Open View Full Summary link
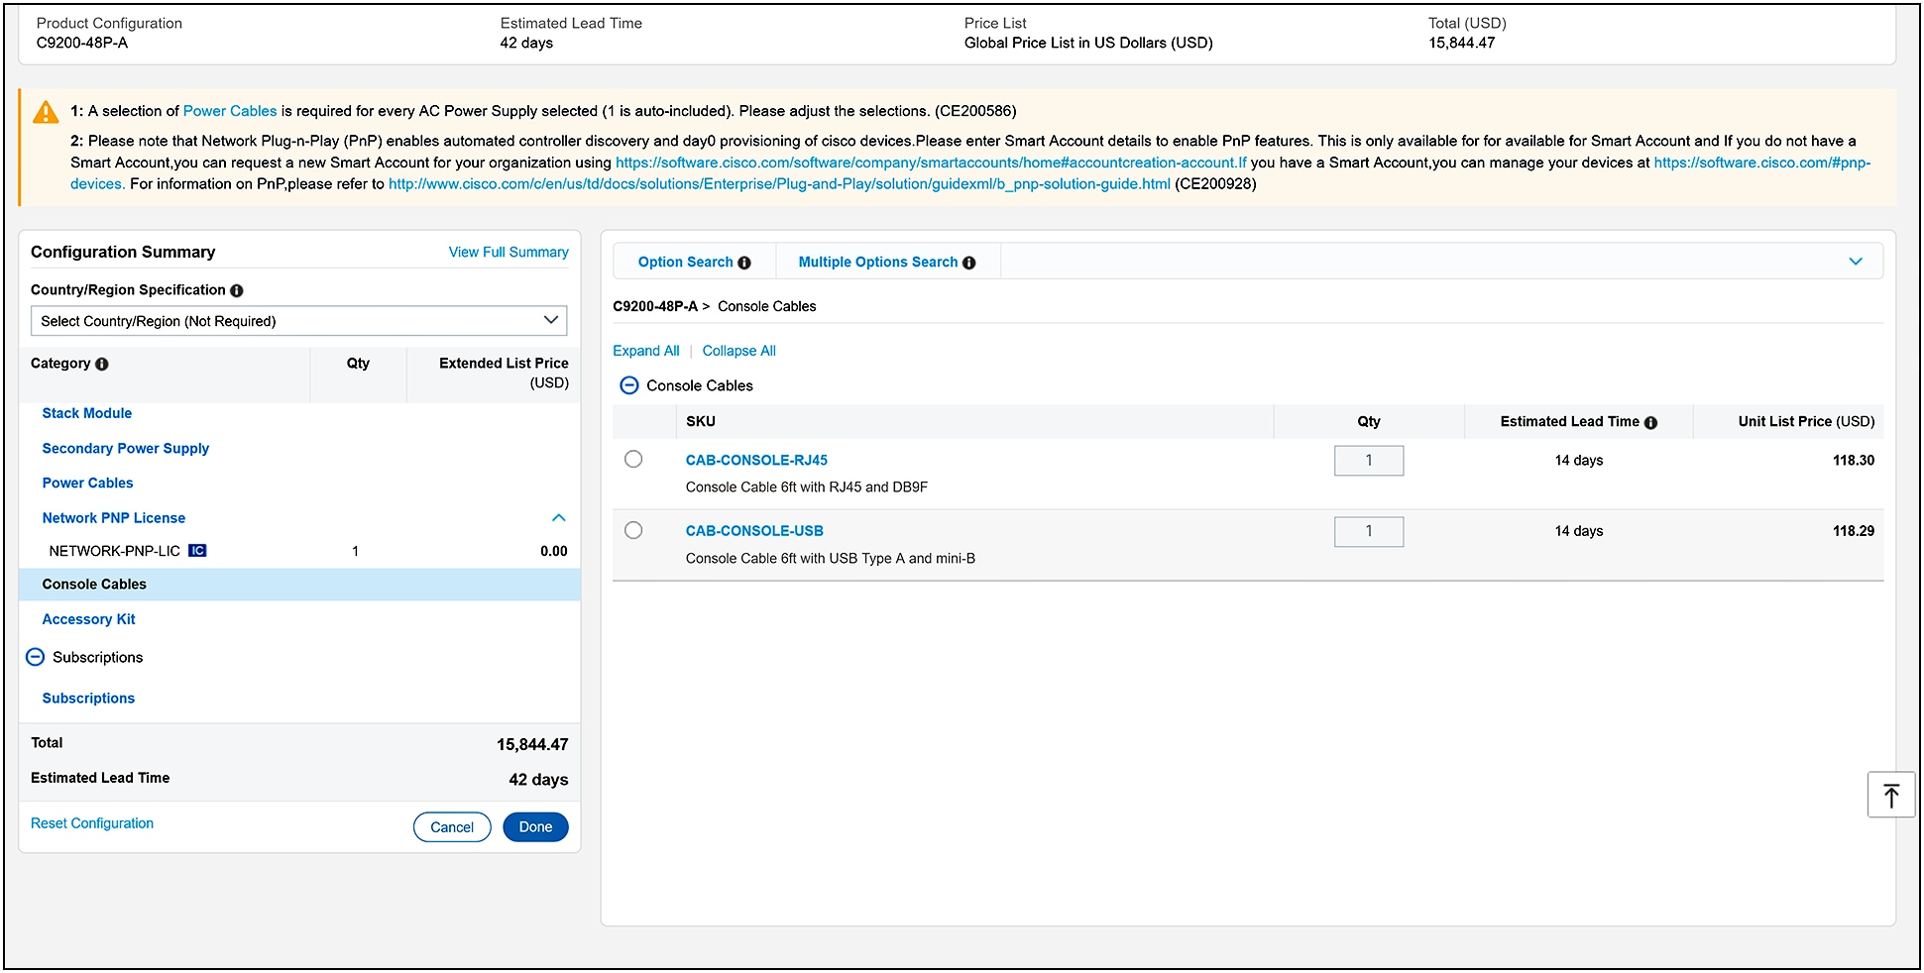This screenshot has width=1924, height=973. point(509,253)
